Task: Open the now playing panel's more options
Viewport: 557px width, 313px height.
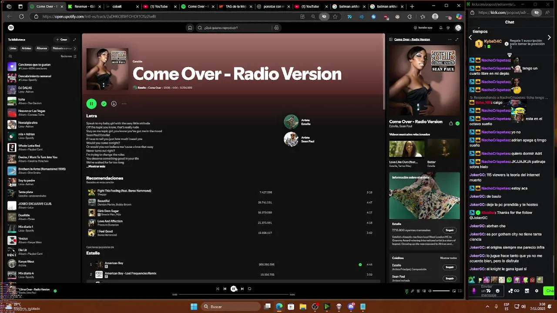Action: [450, 40]
